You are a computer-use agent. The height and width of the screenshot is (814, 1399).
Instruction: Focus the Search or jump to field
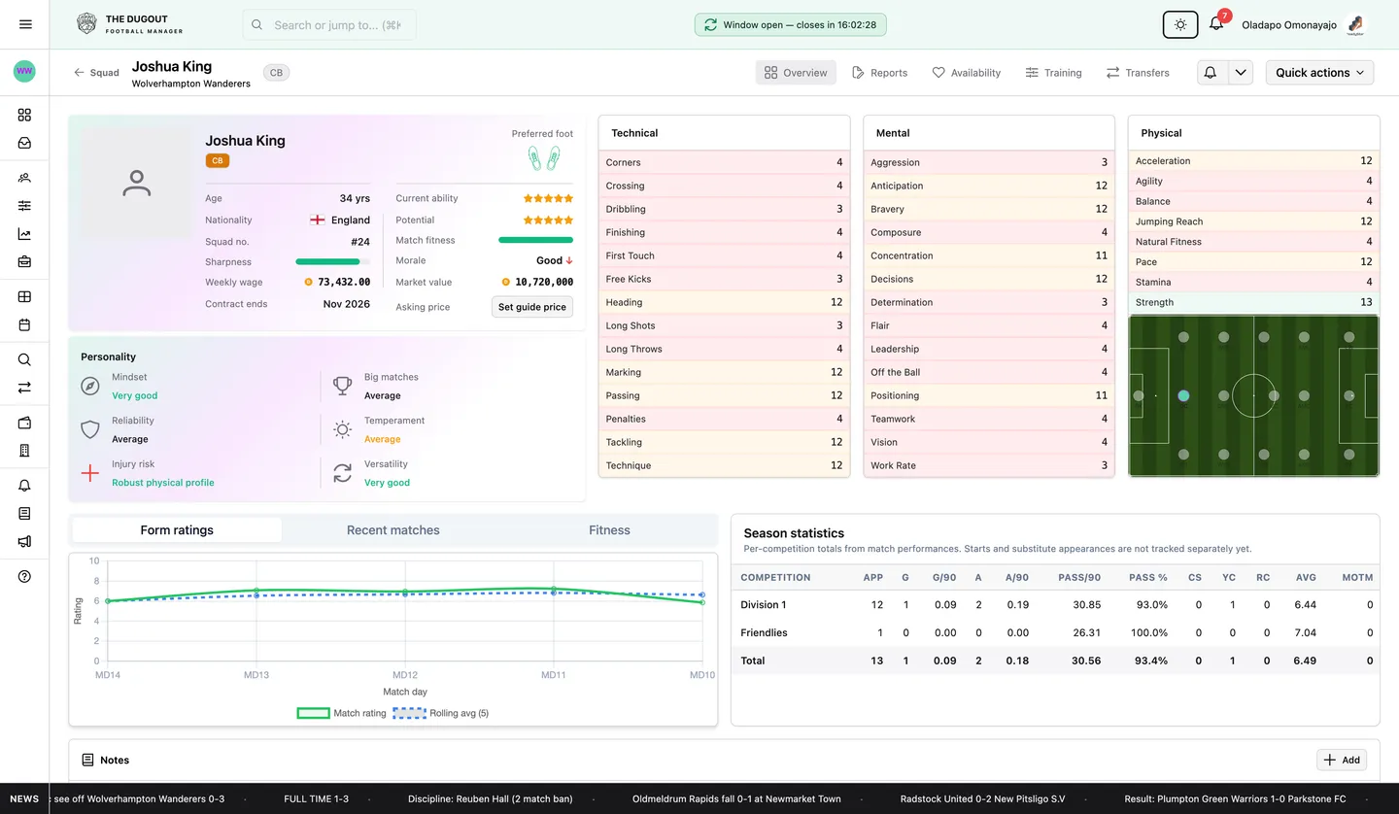(329, 25)
